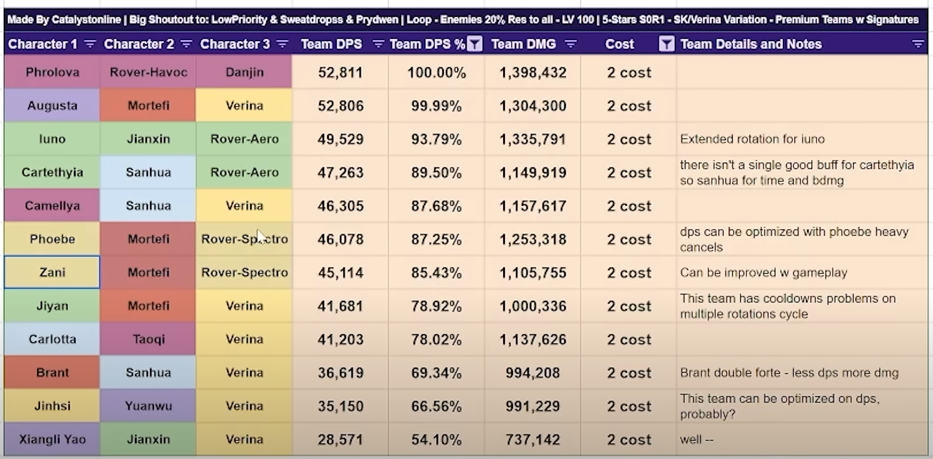Select the Xiangli Yao cell
Screen dimensions: 933x459
tap(52, 439)
